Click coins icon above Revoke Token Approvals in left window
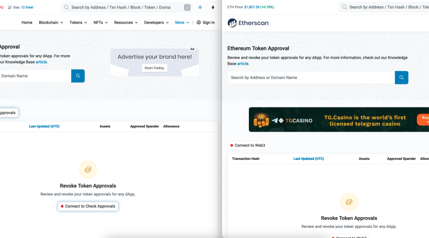 [x=88, y=170]
